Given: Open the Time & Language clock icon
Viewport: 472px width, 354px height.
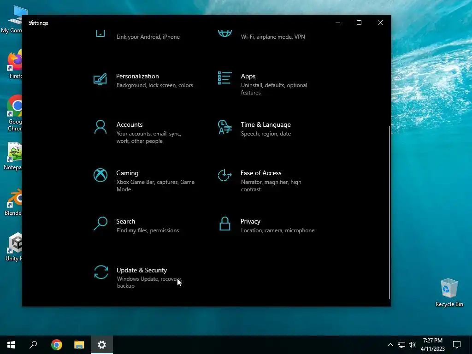Looking at the screenshot, I should [x=225, y=127].
